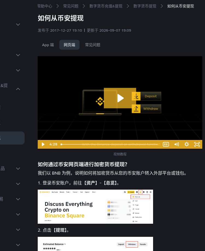The height and width of the screenshot is (251, 205).
Task: Click the 如何从币安提现 page title
Action: point(61,18)
